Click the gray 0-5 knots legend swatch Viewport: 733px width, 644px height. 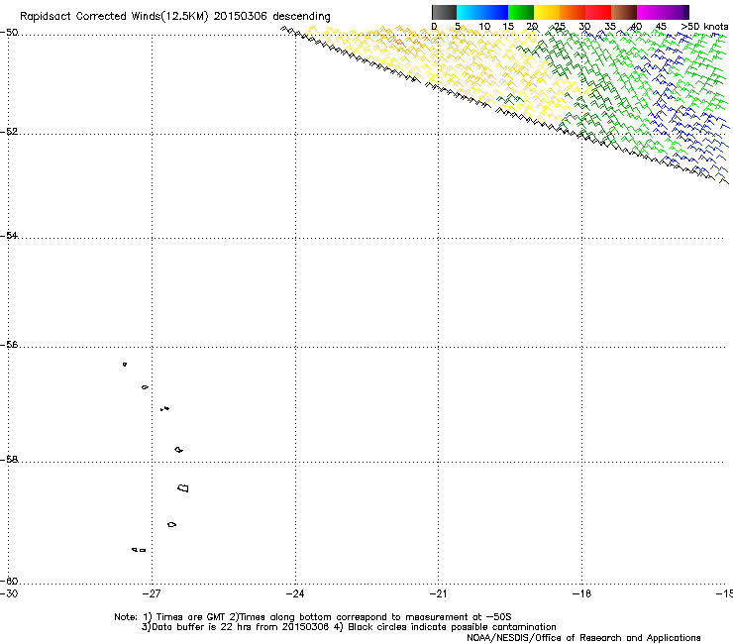[444, 12]
